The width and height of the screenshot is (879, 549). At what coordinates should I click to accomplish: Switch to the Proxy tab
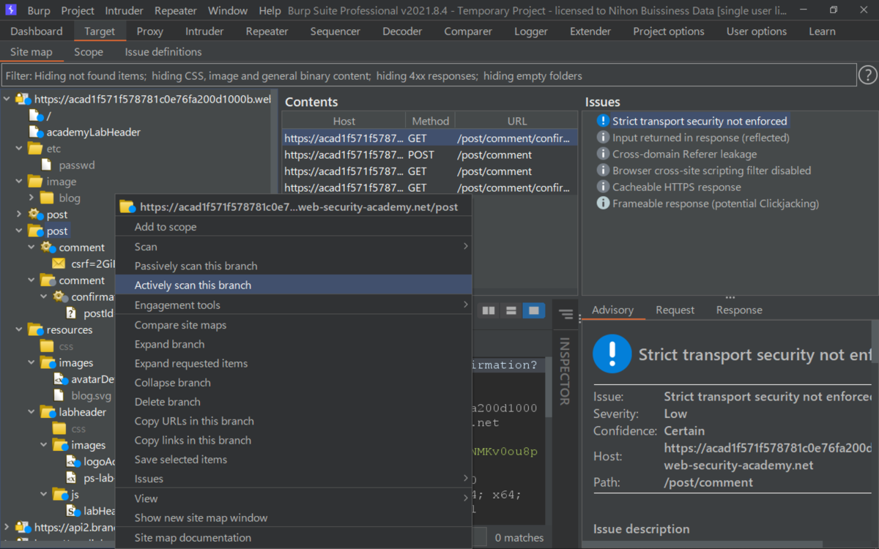click(x=149, y=31)
